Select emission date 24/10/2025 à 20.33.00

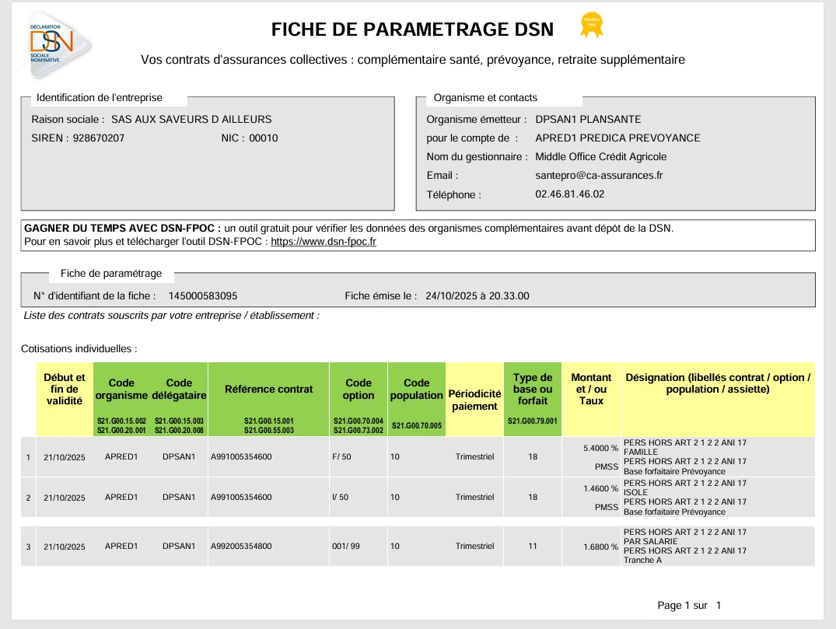pyautogui.click(x=477, y=296)
